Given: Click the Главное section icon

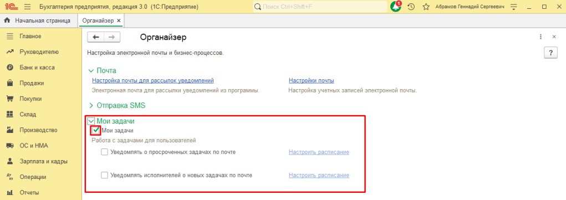Looking at the screenshot, I should point(10,36).
